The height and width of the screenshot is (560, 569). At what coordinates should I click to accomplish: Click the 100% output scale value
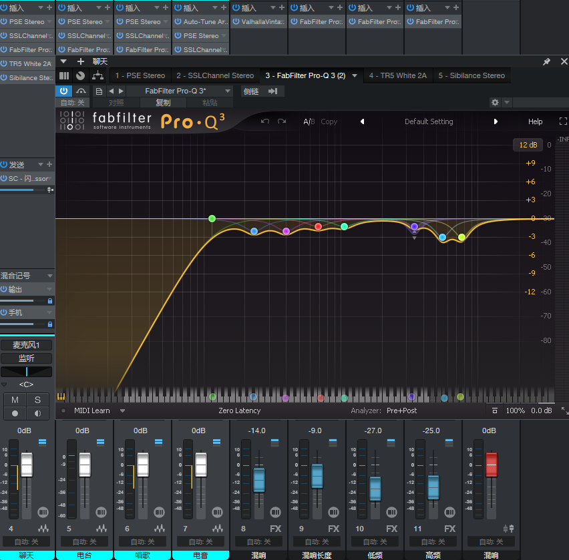click(x=516, y=410)
